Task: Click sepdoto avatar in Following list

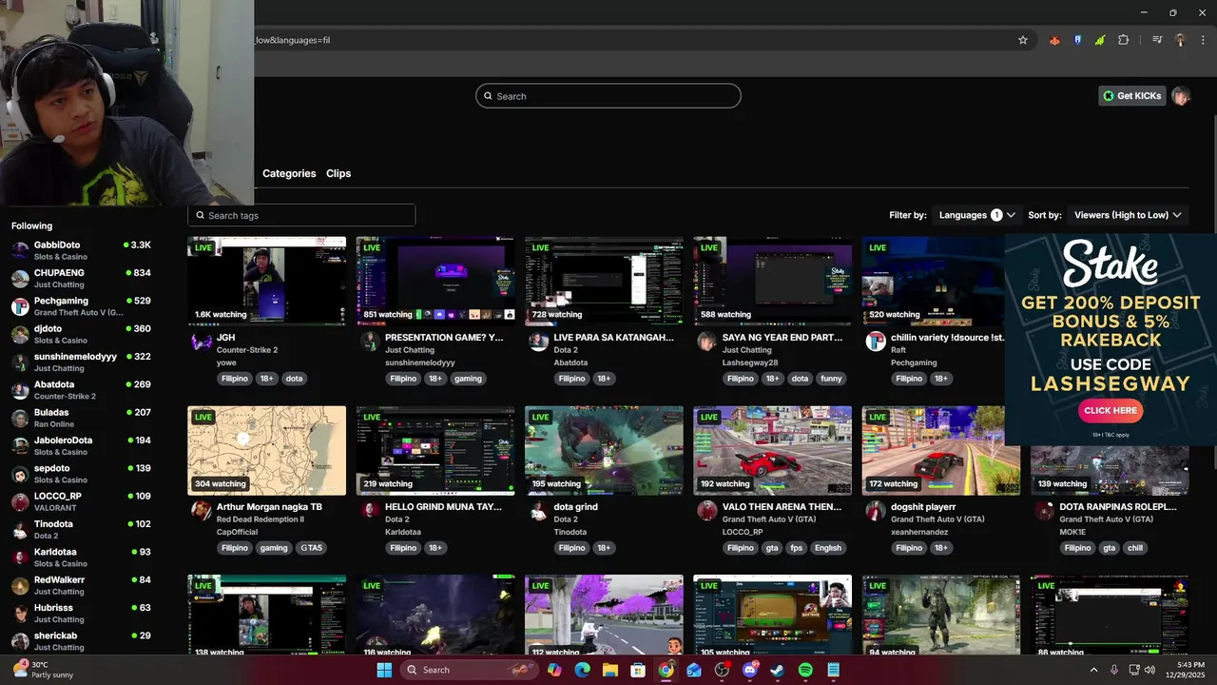Action: [x=20, y=474]
